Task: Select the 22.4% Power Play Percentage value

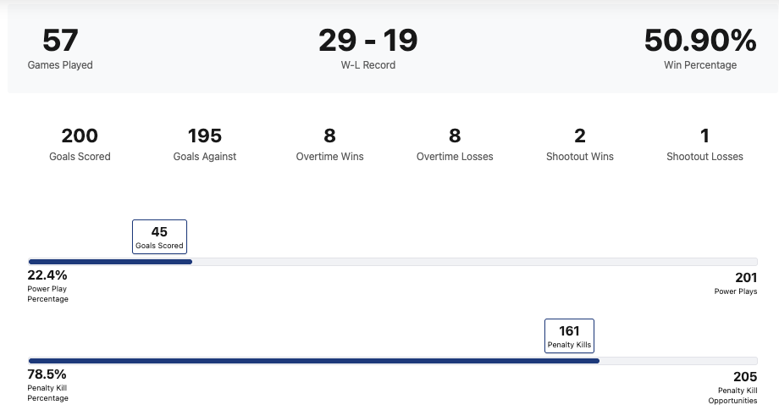Action: coord(47,275)
